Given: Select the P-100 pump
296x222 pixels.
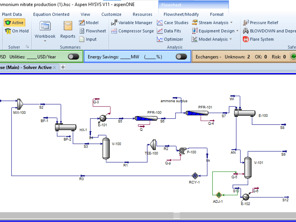Looking at the screenshot, I should click(182, 151).
